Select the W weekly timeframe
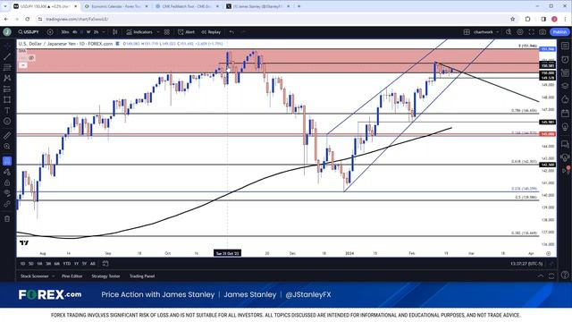The image size is (572, 322). [x=88, y=32]
